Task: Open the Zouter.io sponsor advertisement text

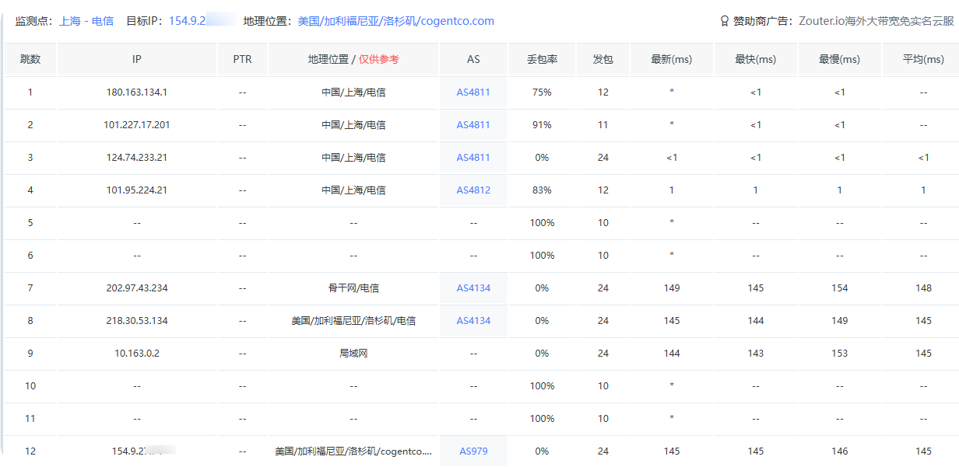Action: pos(876,21)
